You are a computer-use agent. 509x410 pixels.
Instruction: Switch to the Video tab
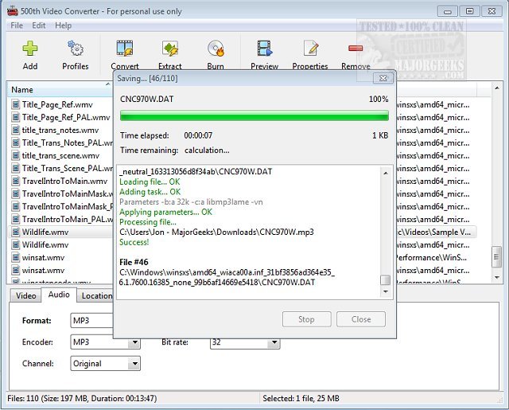pyautogui.click(x=26, y=295)
